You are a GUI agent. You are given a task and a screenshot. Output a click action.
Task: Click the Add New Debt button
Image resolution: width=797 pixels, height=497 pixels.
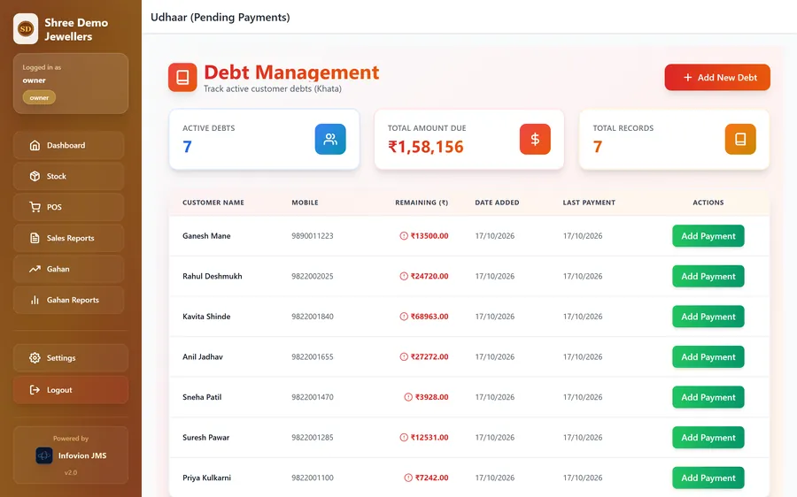717,77
